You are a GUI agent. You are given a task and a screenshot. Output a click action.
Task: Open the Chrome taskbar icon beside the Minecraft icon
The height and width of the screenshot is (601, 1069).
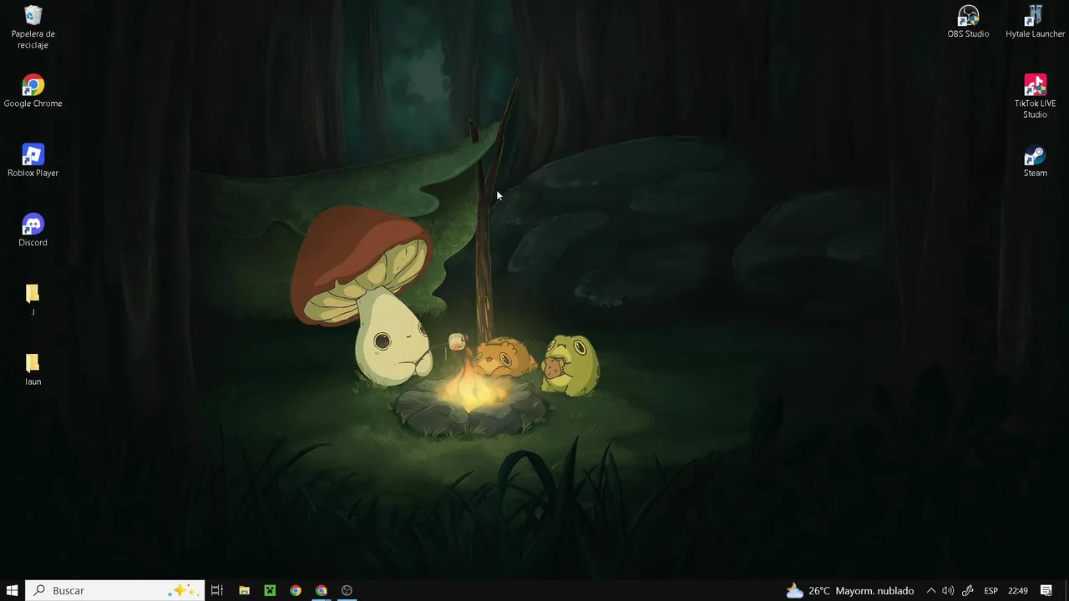296,590
